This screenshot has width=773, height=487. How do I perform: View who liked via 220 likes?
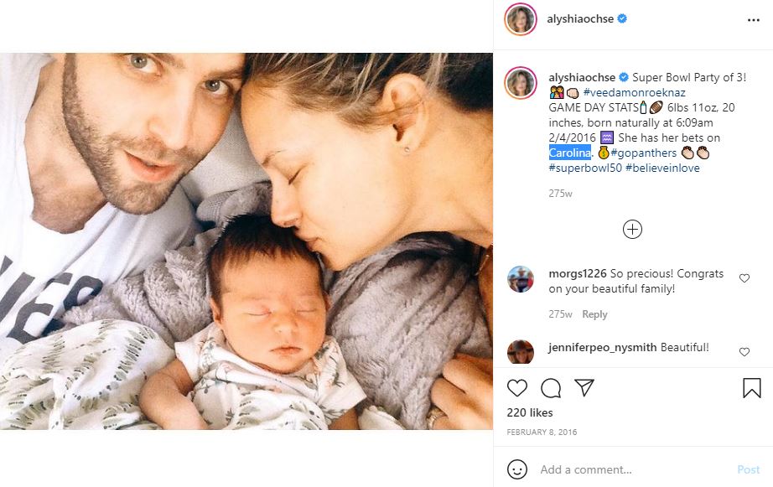point(530,412)
